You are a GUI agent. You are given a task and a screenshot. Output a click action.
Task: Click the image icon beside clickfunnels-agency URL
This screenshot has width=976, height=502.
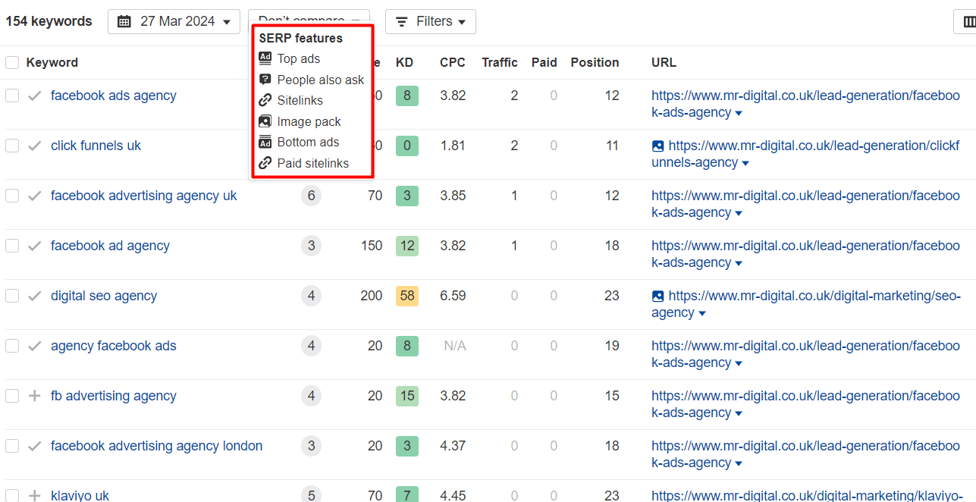pos(658,146)
